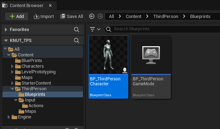Search in Favorites section
This screenshot has height=129, width=220.
click(77, 30)
